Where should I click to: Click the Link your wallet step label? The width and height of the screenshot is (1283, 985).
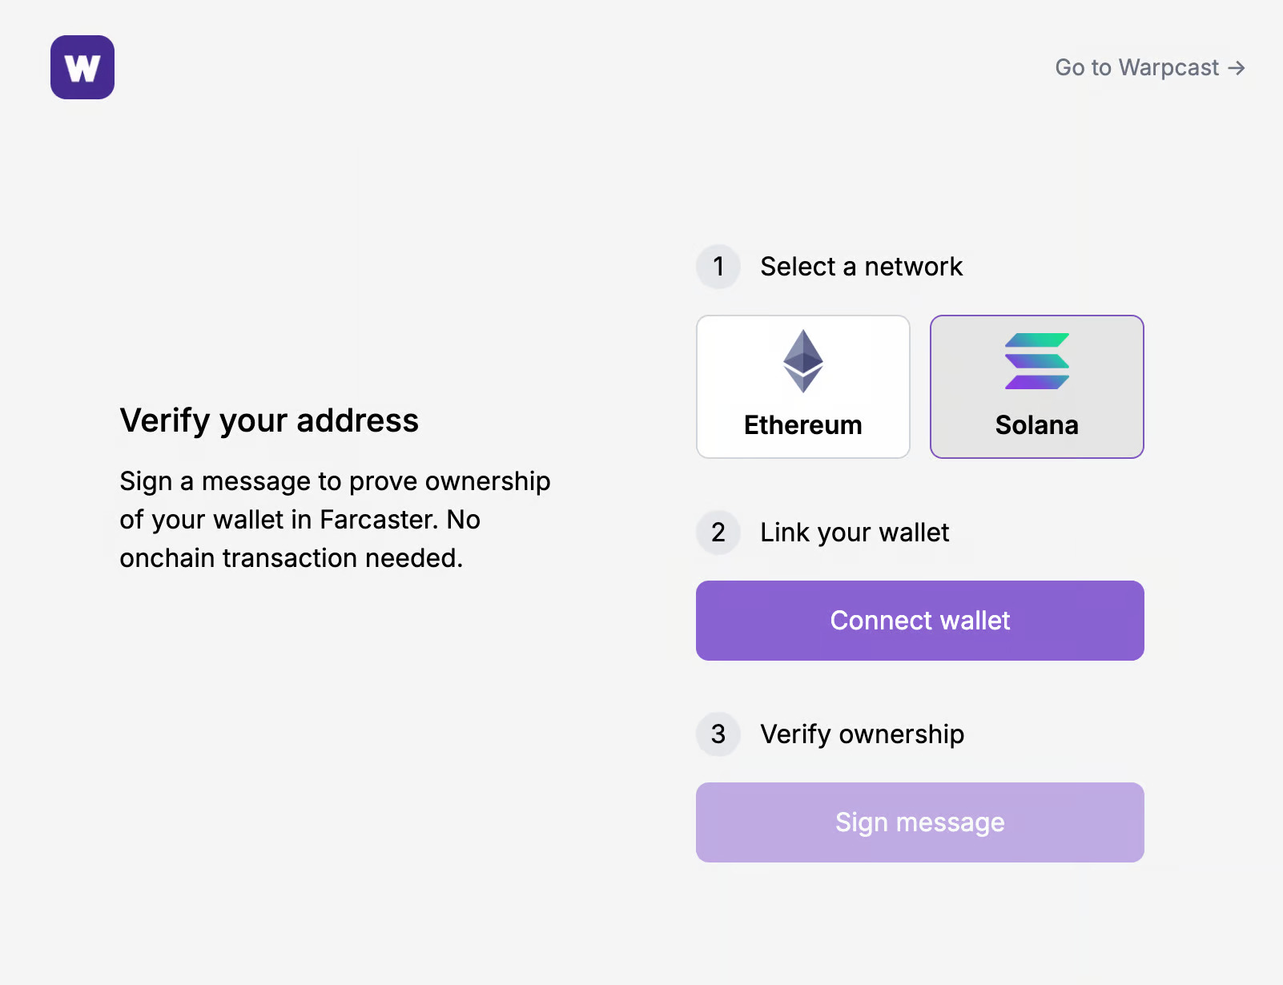pyautogui.click(x=855, y=533)
